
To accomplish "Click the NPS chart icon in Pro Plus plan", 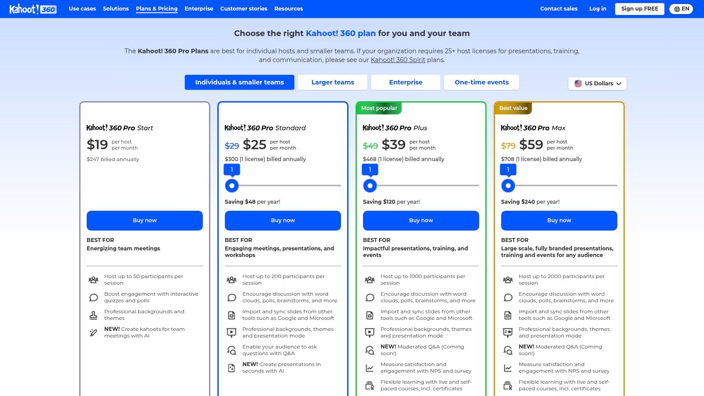I will [x=370, y=368].
